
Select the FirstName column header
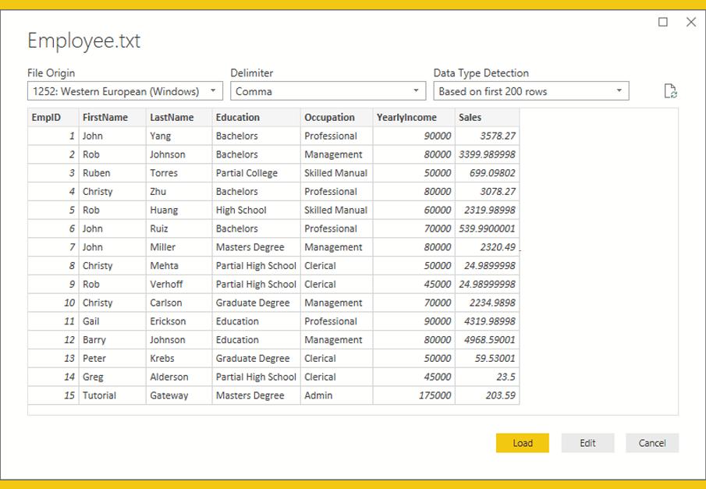(x=112, y=118)
